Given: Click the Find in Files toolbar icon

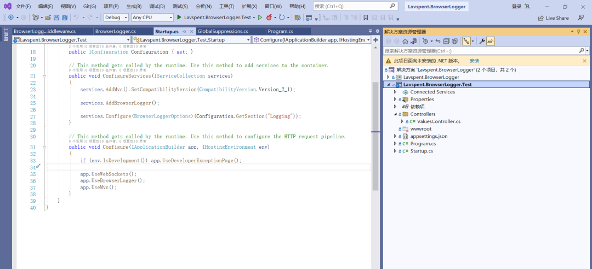Looking at the screenshot, I should (x=298, y=17).
